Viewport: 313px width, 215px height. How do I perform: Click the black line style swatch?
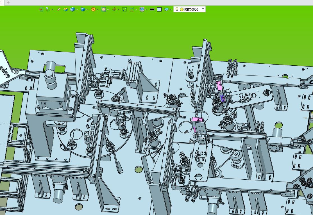pyautogui.click(x=152, y=9)
